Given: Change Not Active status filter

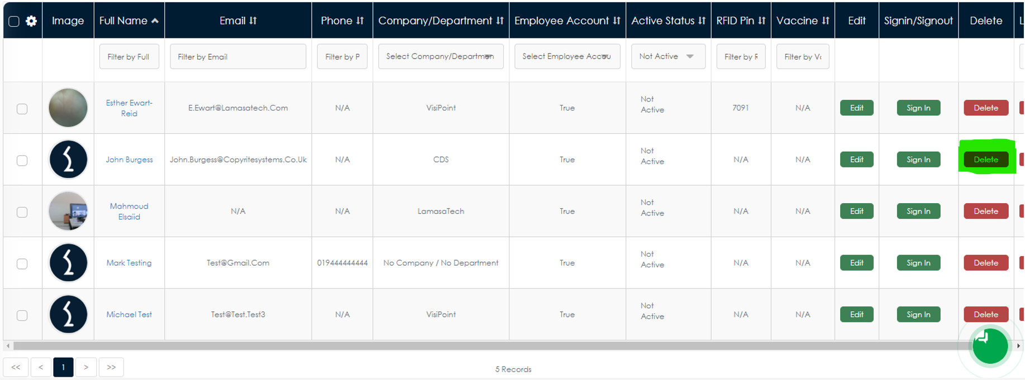Looking at the screenshot, I should 668,56.
